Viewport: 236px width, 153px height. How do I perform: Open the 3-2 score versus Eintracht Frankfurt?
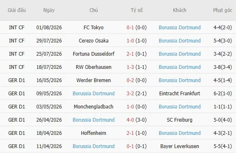(130, 94)
